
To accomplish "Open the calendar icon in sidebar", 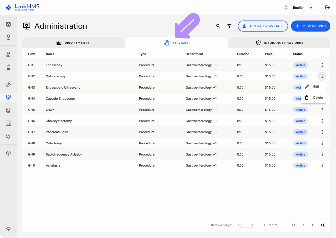I will point(9,24).
